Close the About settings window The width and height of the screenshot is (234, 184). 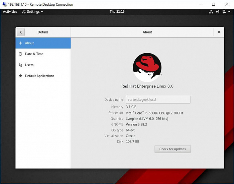[219, 32]
